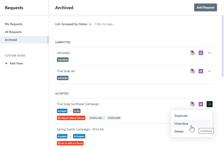Click the SUNFLOWER tag
The width and height of the screenshot is (224, 148).
click(114, 118)
